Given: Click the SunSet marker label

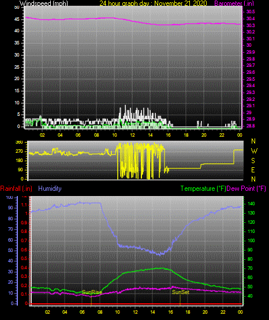Looking at the screenshot, I should pos(181,292).
